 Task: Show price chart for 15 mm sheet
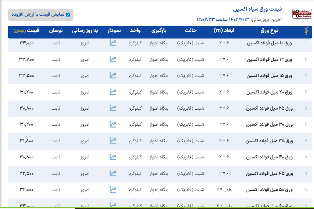click(113, 75)
